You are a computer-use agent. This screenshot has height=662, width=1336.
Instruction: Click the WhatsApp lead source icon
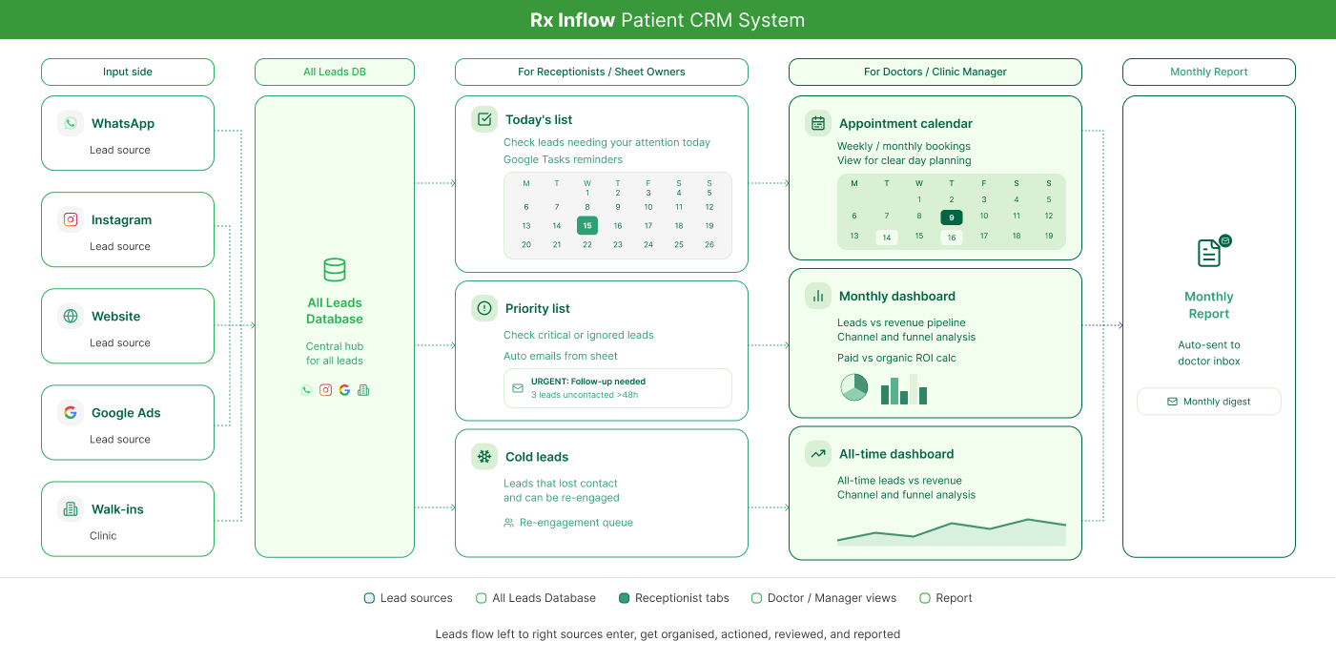pyautogui.click(x=71, y=123)
